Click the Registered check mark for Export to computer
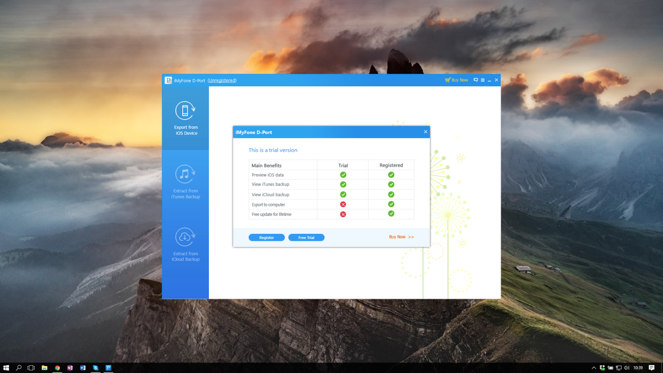 [x=391, y=204]
